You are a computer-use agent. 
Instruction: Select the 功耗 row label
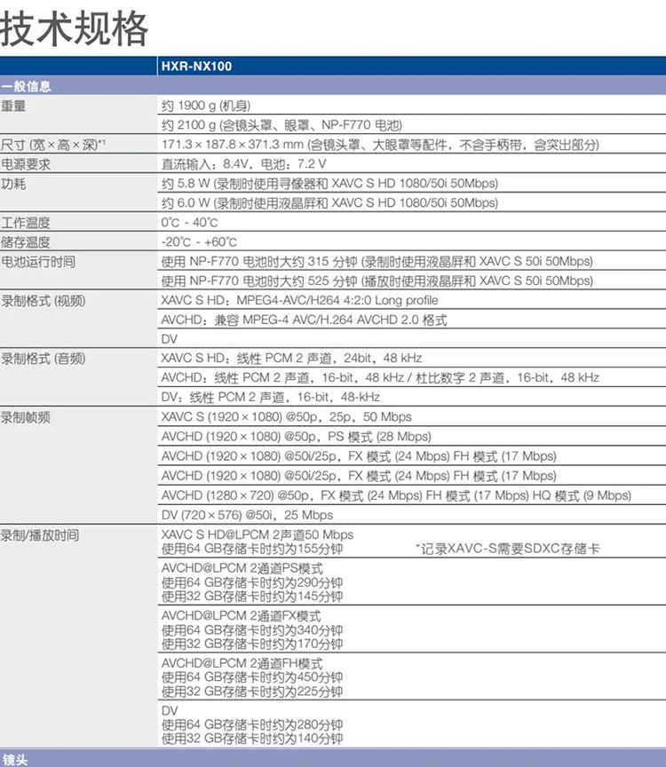click(x=13, y=184)
